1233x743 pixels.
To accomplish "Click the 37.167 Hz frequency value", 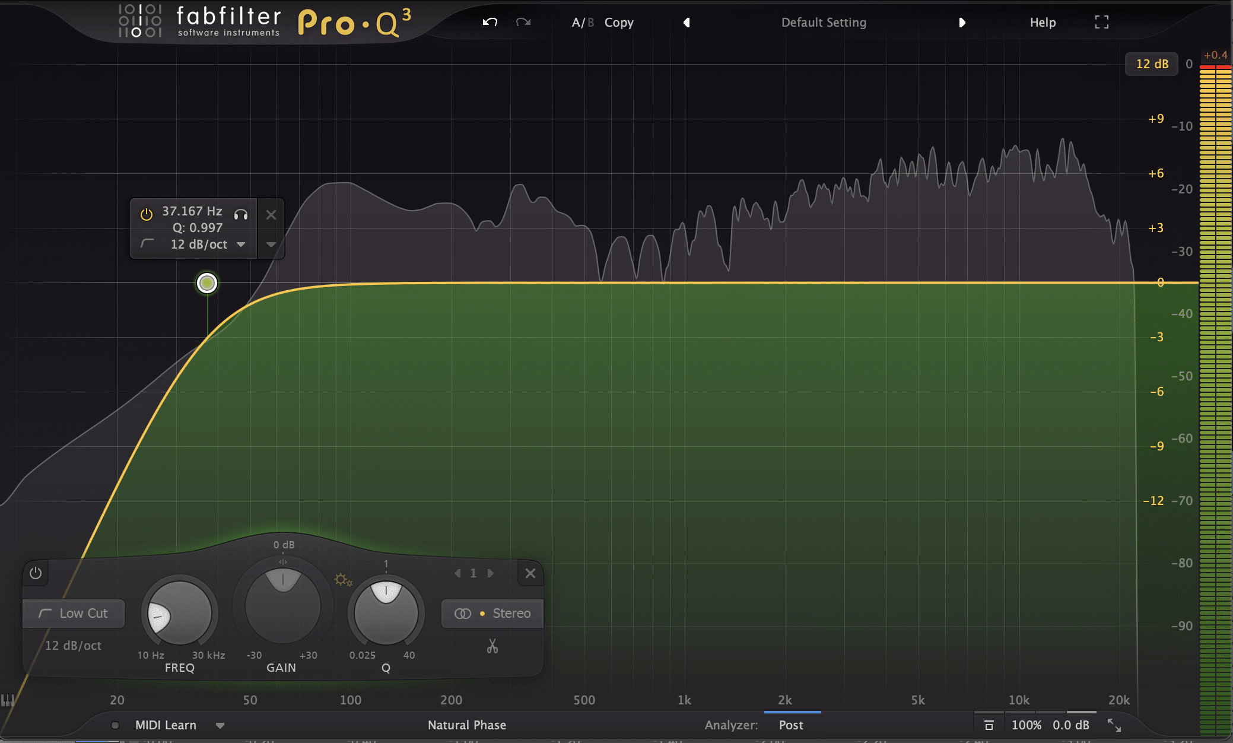I will click(192, 211).
